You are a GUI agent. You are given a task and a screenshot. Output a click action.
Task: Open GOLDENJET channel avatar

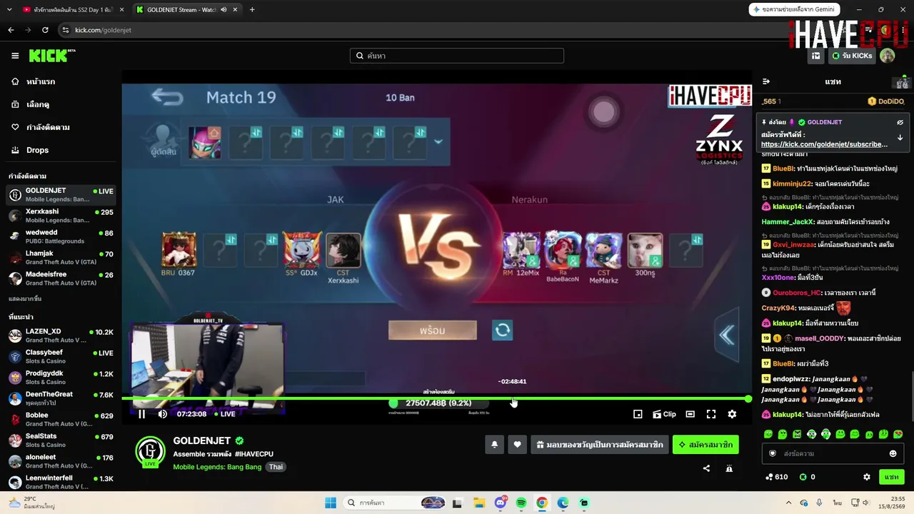coord(150,451)
